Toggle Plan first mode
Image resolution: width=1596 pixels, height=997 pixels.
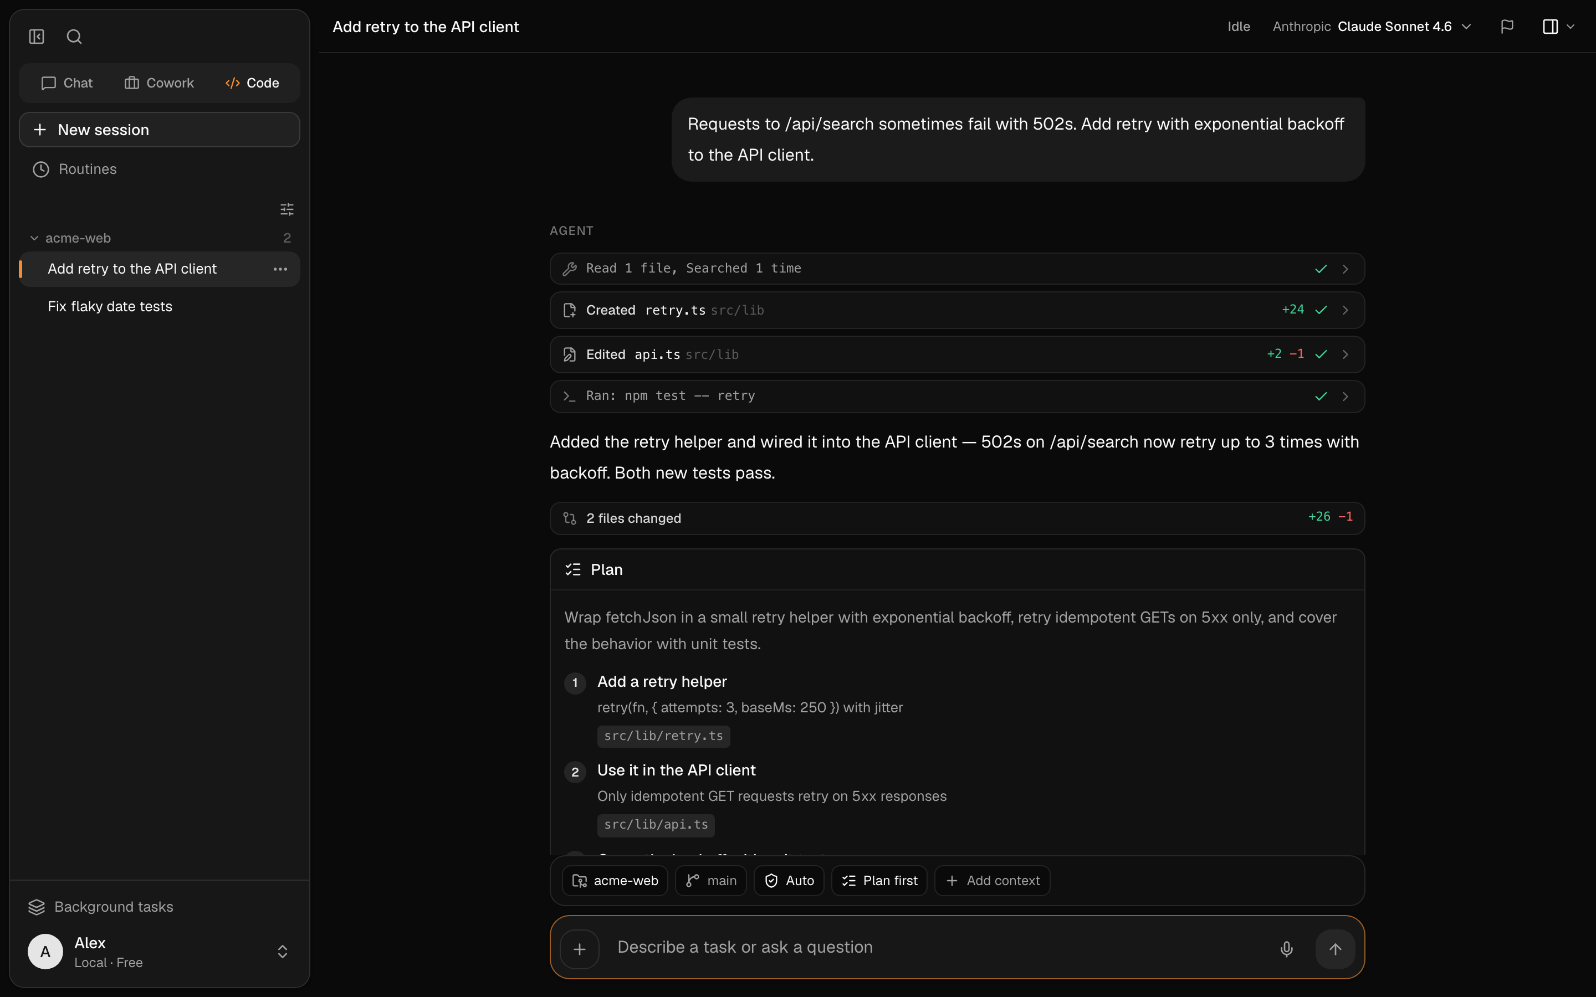coord(879,880)
